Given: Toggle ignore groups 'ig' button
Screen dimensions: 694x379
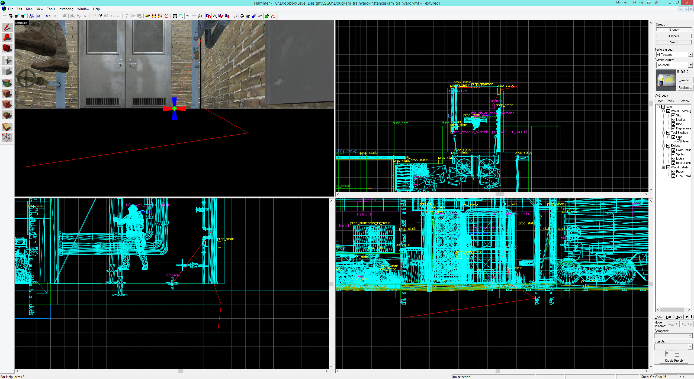Looking at the screenshot, I should 85,16.
